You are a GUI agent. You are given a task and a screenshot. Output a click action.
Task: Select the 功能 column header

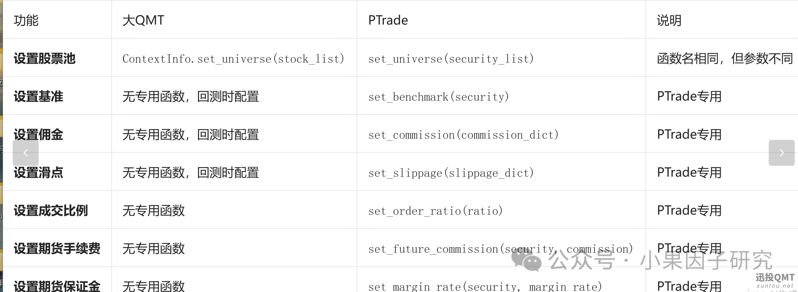26,20
